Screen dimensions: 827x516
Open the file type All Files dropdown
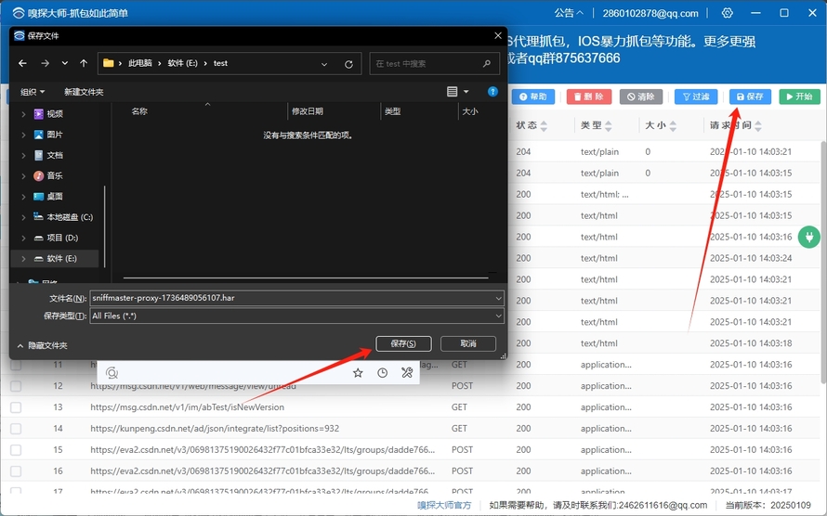pos(296,316)
